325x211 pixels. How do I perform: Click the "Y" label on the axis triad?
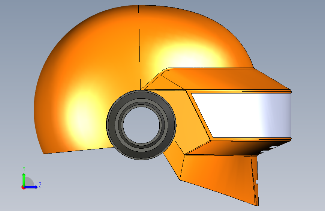tap(24, 169)
